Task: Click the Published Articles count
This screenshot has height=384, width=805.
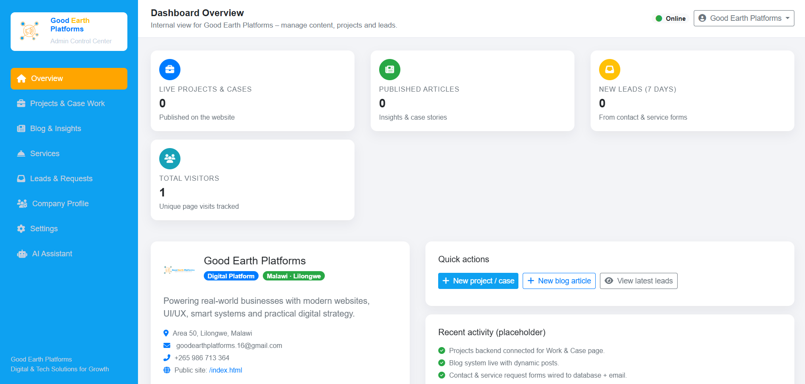Action: (x=383, y=103)
